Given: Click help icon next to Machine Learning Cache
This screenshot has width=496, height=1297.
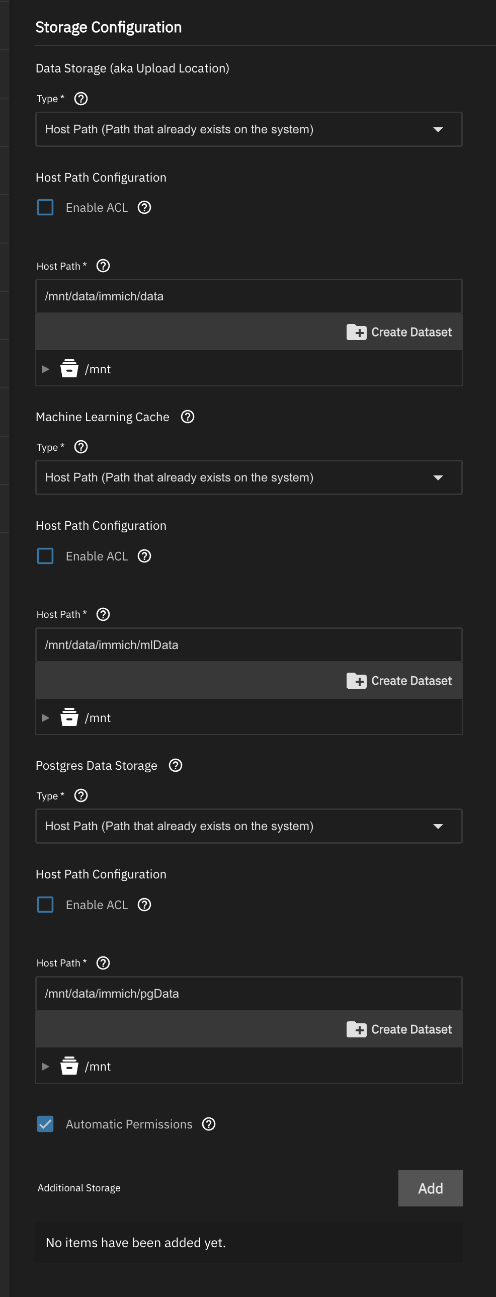Looking at the screenshot, I should click(x=187, y=417).
